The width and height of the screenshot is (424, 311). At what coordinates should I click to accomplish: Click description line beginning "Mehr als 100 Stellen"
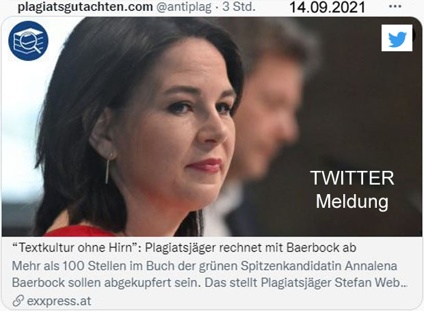[x=204, y=266]
